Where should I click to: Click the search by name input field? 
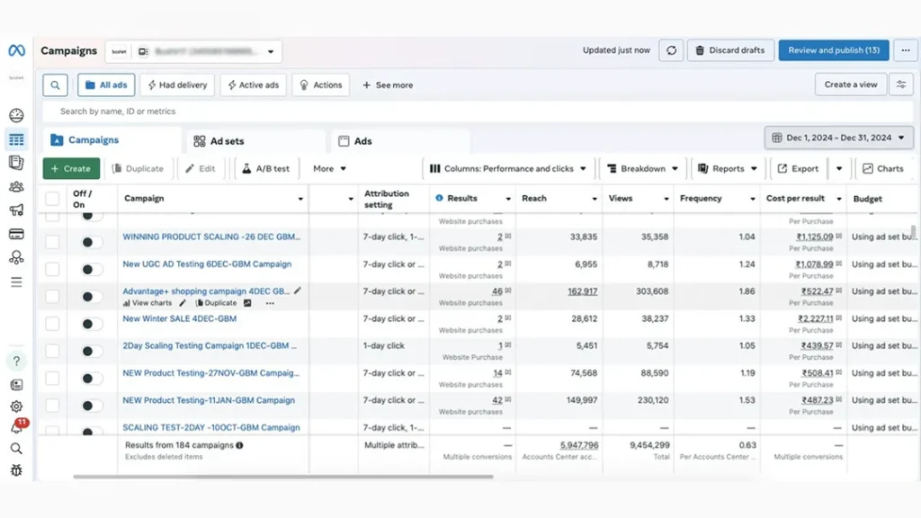(360, 112)
